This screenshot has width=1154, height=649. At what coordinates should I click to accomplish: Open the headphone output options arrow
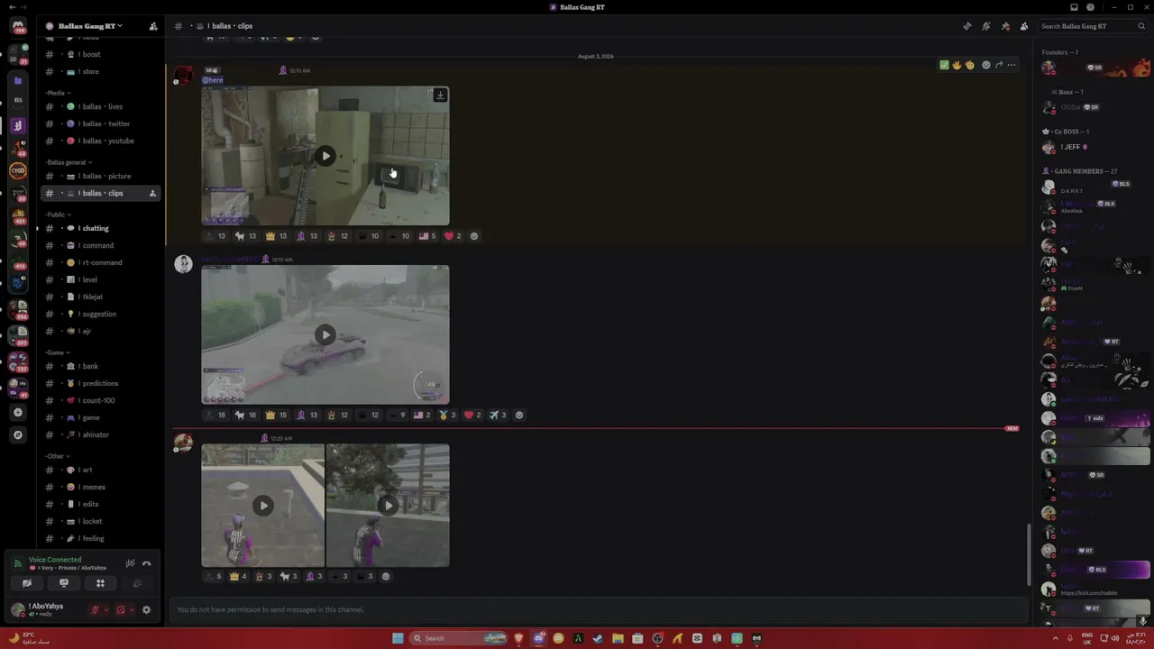click(x=132, y=610)
